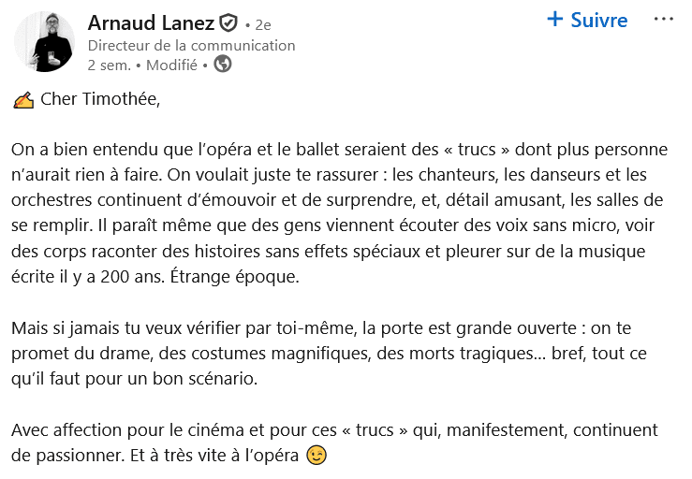Image resolution: width=692 pixels, height=479 pixels.
Task: Click the Arnaud Lanez author name
Action: 151,22
